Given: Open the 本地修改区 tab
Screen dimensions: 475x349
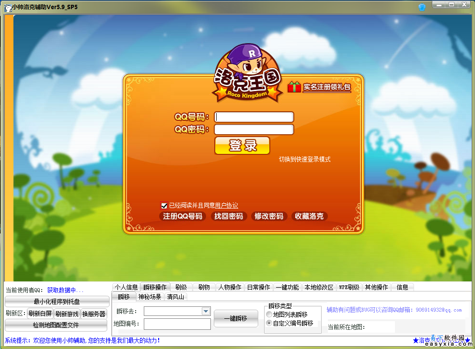Looking at the screenshot, I should [x=319, y=287].
